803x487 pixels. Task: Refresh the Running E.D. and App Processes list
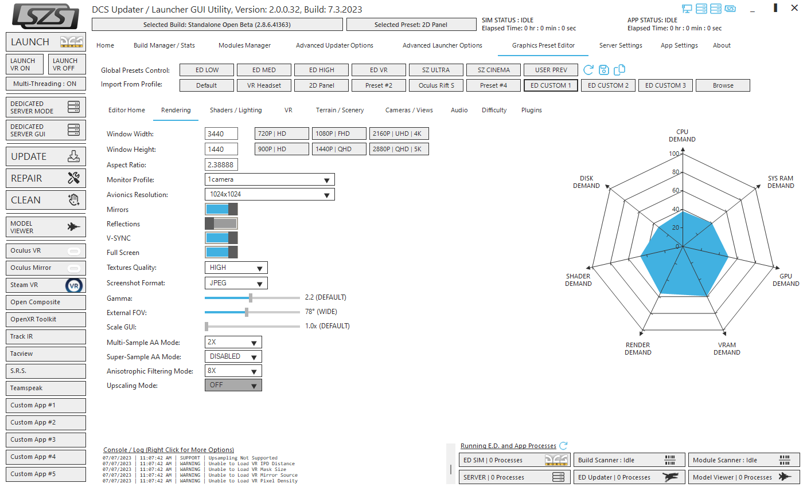point(563,446)
